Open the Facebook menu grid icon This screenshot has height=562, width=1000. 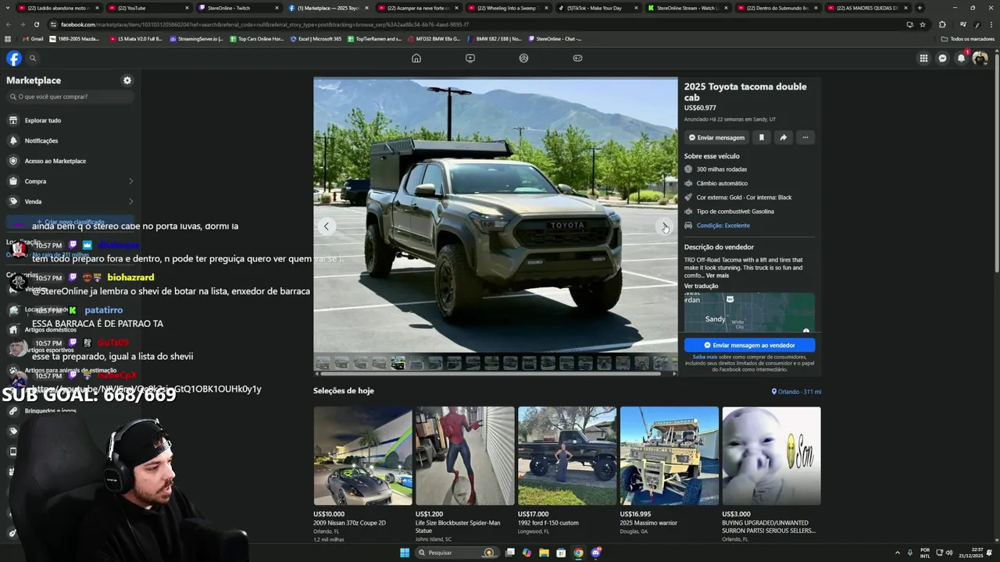pos(923,58)
